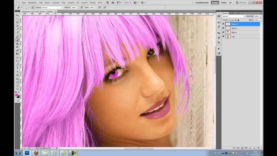Image resolution: width=277 pixels, height=156 pixels.
Task: Toggle lock transparent pixels
Action: pos(230,20)
